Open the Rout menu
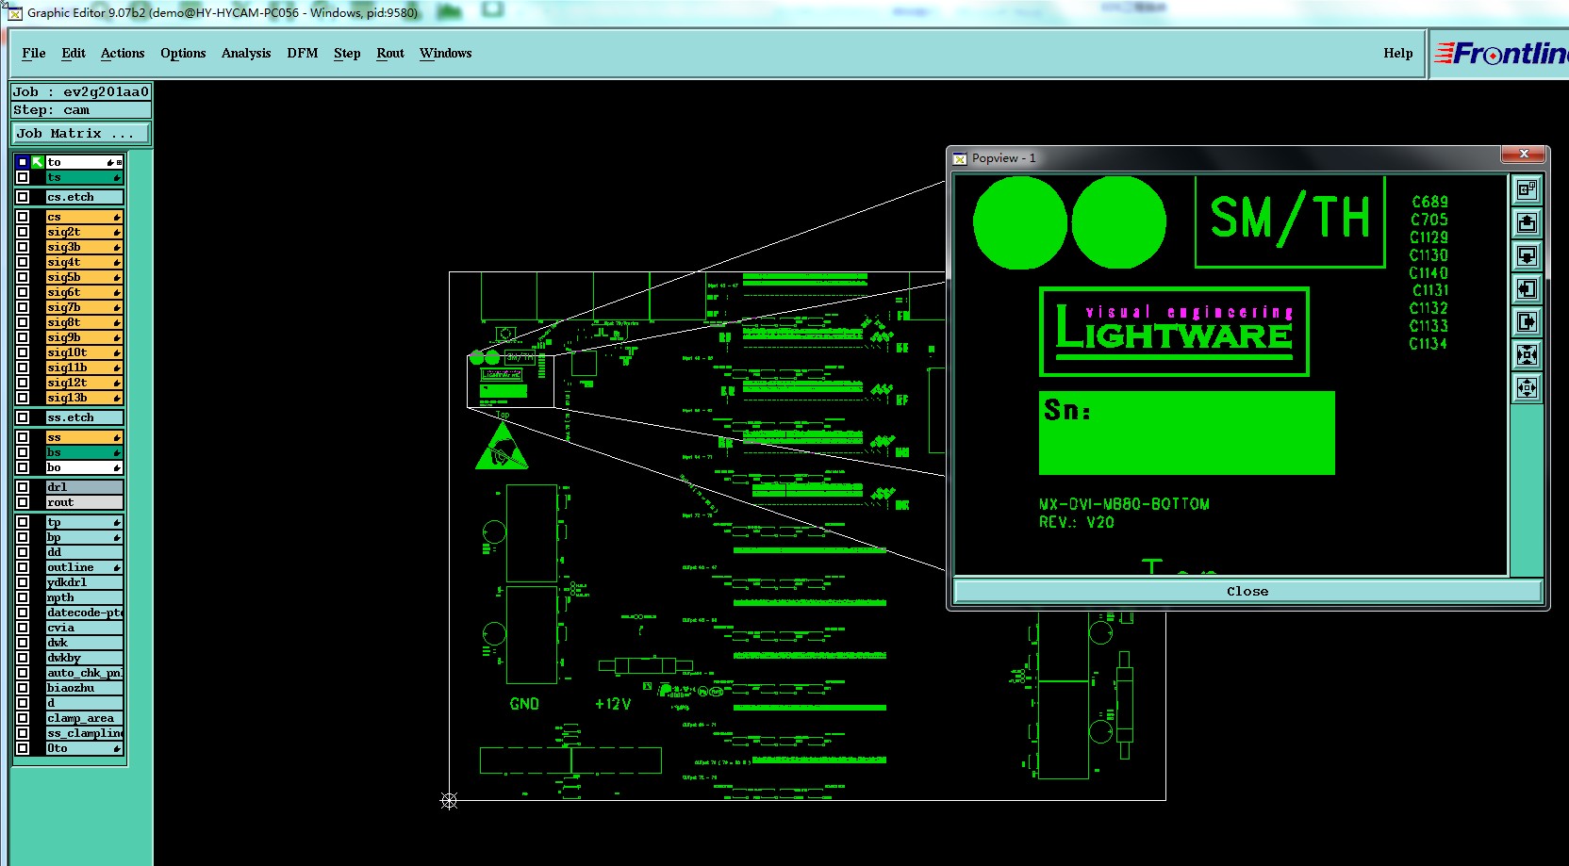This screenshot has height=866, width=1569. click(x=390, y=53)
